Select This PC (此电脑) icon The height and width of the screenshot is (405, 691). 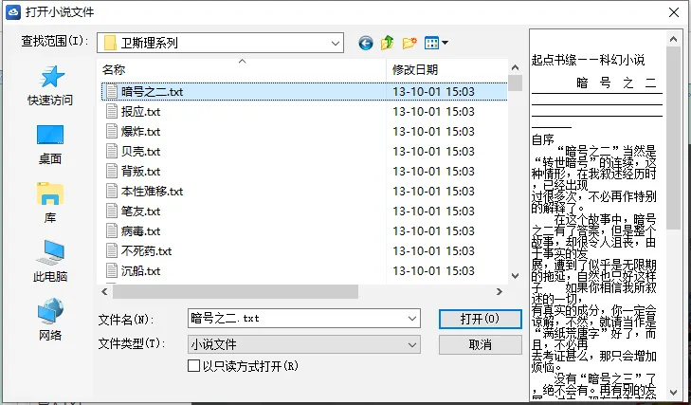(x=50, y=261)
